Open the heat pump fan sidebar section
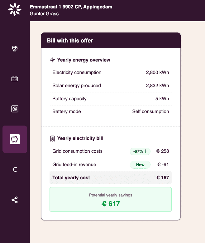Image resolution: width=205 pixels, height=243 pixels. click(15, 109)
